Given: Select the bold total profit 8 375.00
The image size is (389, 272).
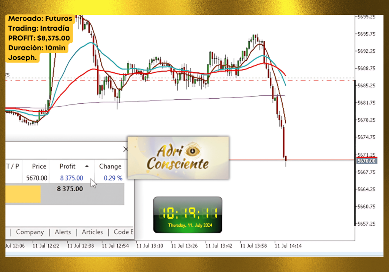Looking at the screenshot, I should (70, 189).
